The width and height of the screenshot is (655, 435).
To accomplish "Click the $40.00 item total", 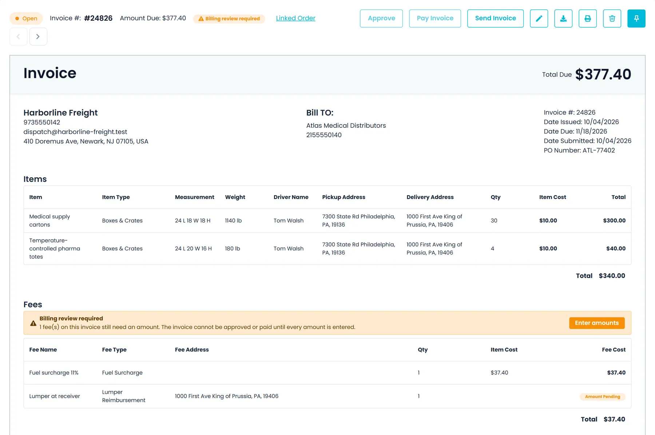I will 616,249.
